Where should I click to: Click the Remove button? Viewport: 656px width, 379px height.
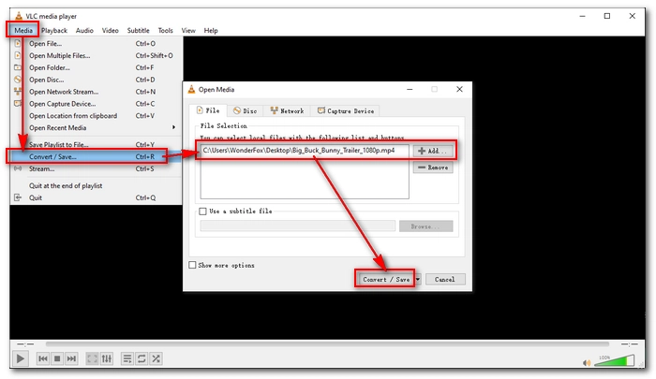pyautogui.click(x=433, y=168)
